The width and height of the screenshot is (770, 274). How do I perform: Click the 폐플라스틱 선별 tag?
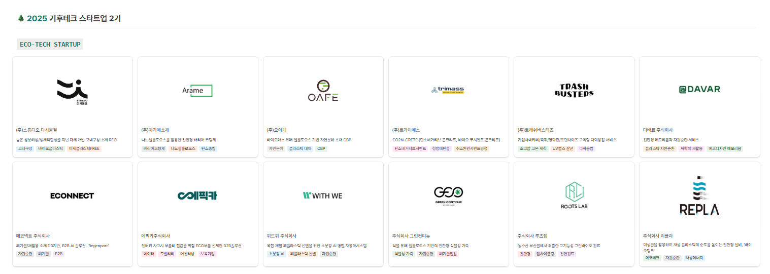303,254
